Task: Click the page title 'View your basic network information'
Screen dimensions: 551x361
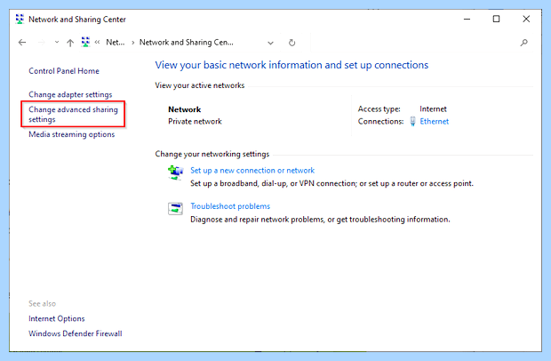Action: [291, 65]
